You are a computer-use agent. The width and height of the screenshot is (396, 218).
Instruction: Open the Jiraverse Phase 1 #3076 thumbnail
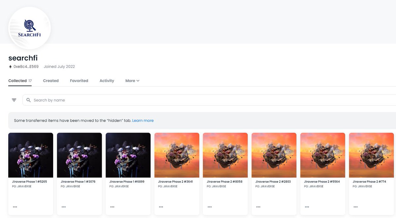point(80,155)
